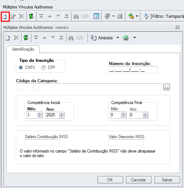Click the Salvar button

click(167, 180)
